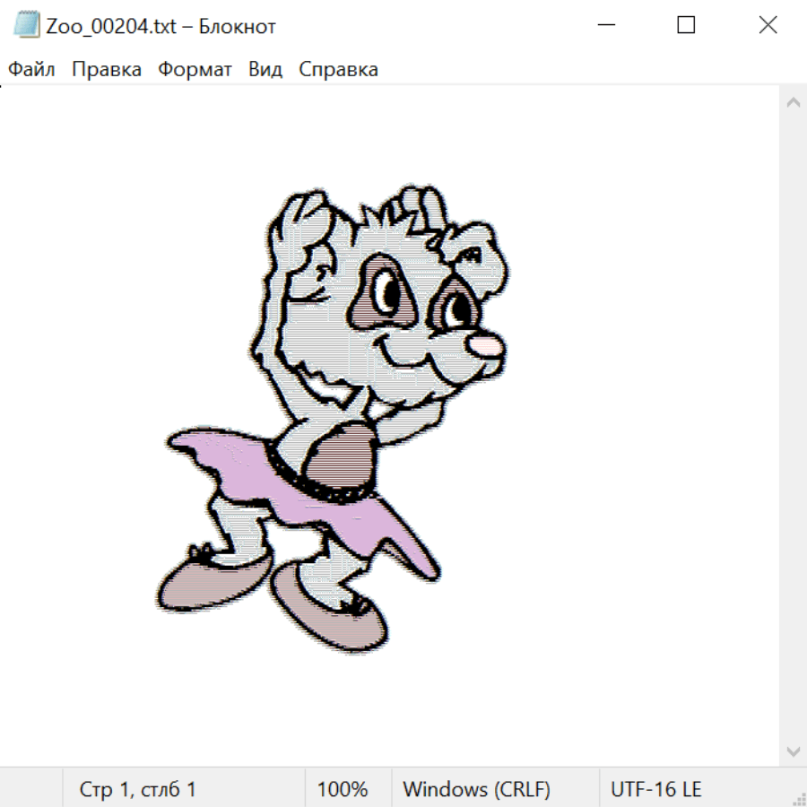The height and width of the screenshot is (807, 807).
Task: Close the Zoo_00204.txt window
Action: coord(768,25)
